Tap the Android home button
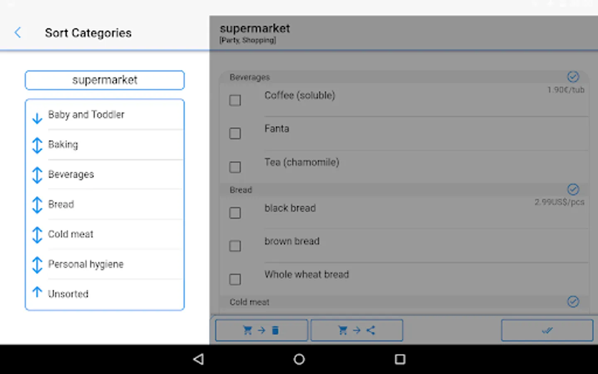This screenshot has height=374, width=598. point(299,359)
